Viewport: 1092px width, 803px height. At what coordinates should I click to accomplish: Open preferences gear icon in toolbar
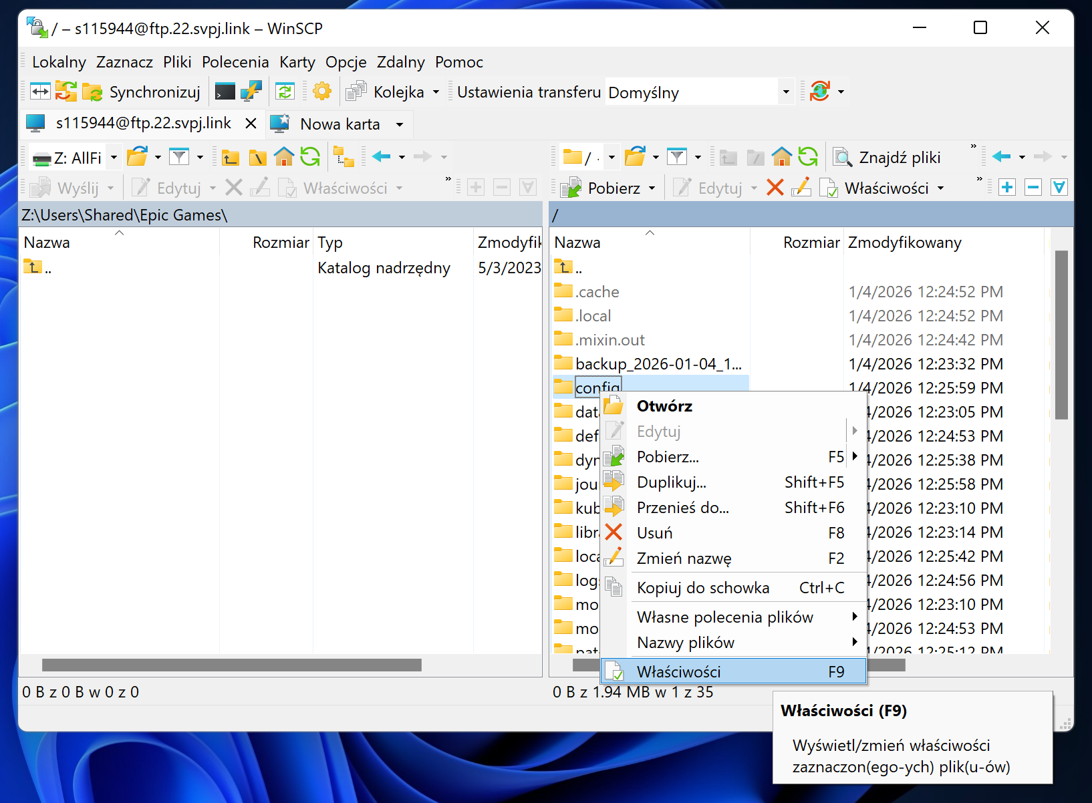click(x=322, y=92)
